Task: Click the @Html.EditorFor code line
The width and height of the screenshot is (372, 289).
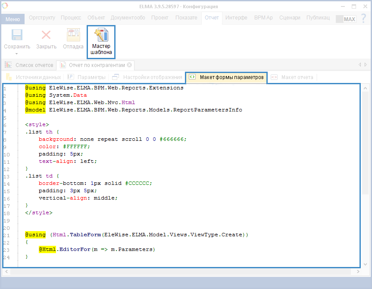Action: (97, 249)
